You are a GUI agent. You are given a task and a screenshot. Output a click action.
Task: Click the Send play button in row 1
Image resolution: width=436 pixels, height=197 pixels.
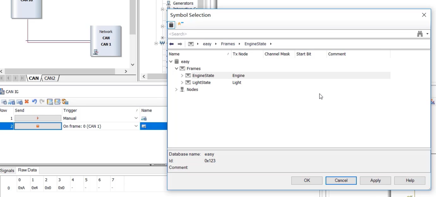click(38, 118)
